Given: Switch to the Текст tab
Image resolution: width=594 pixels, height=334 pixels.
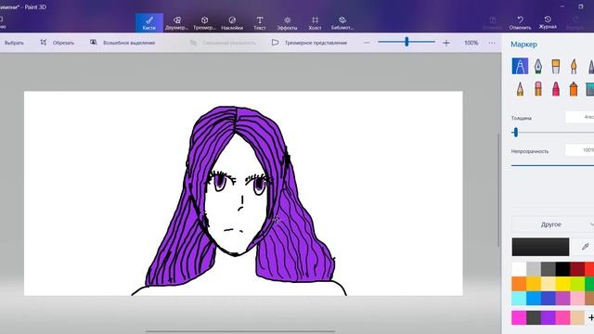Looking at the screenshot, I should (260, 22).
